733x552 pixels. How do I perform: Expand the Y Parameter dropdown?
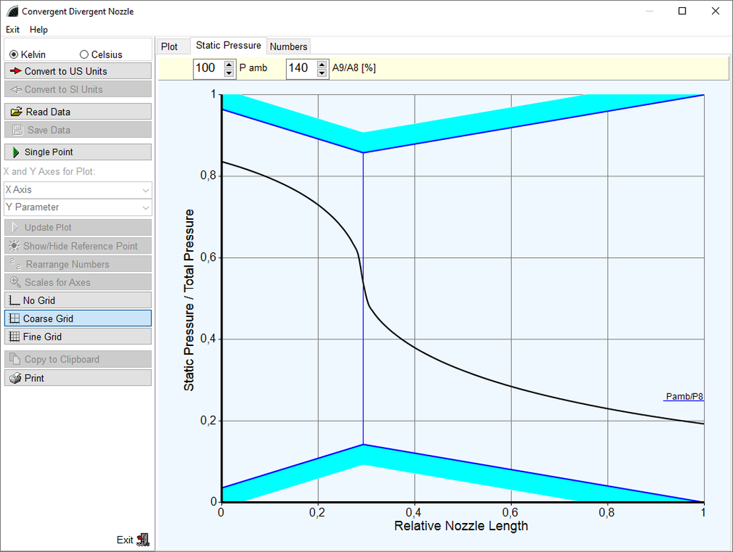(78, 207)
